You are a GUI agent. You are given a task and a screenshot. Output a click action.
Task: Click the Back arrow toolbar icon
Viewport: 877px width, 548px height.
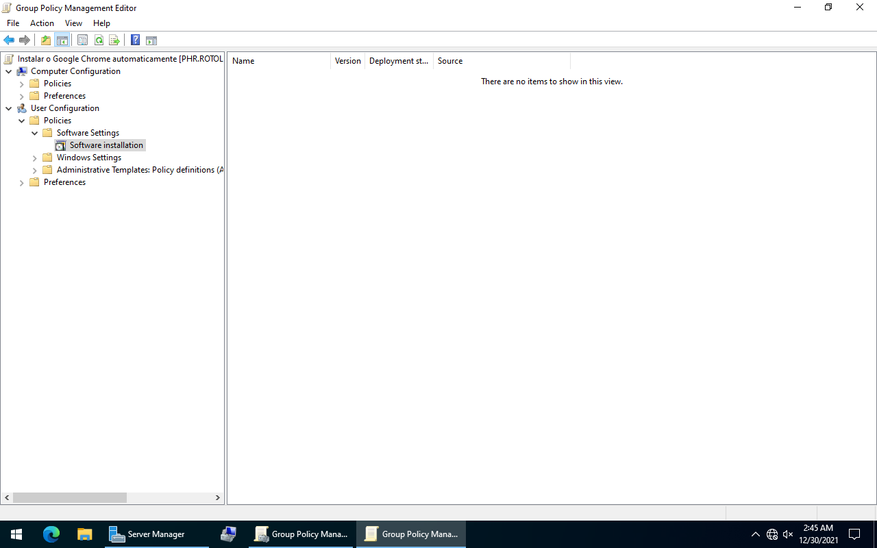pyautogui.click(x=9, y=40)
